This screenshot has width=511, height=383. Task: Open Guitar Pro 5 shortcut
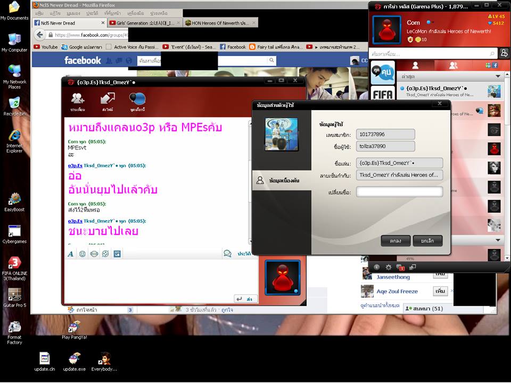pos(14,298)
